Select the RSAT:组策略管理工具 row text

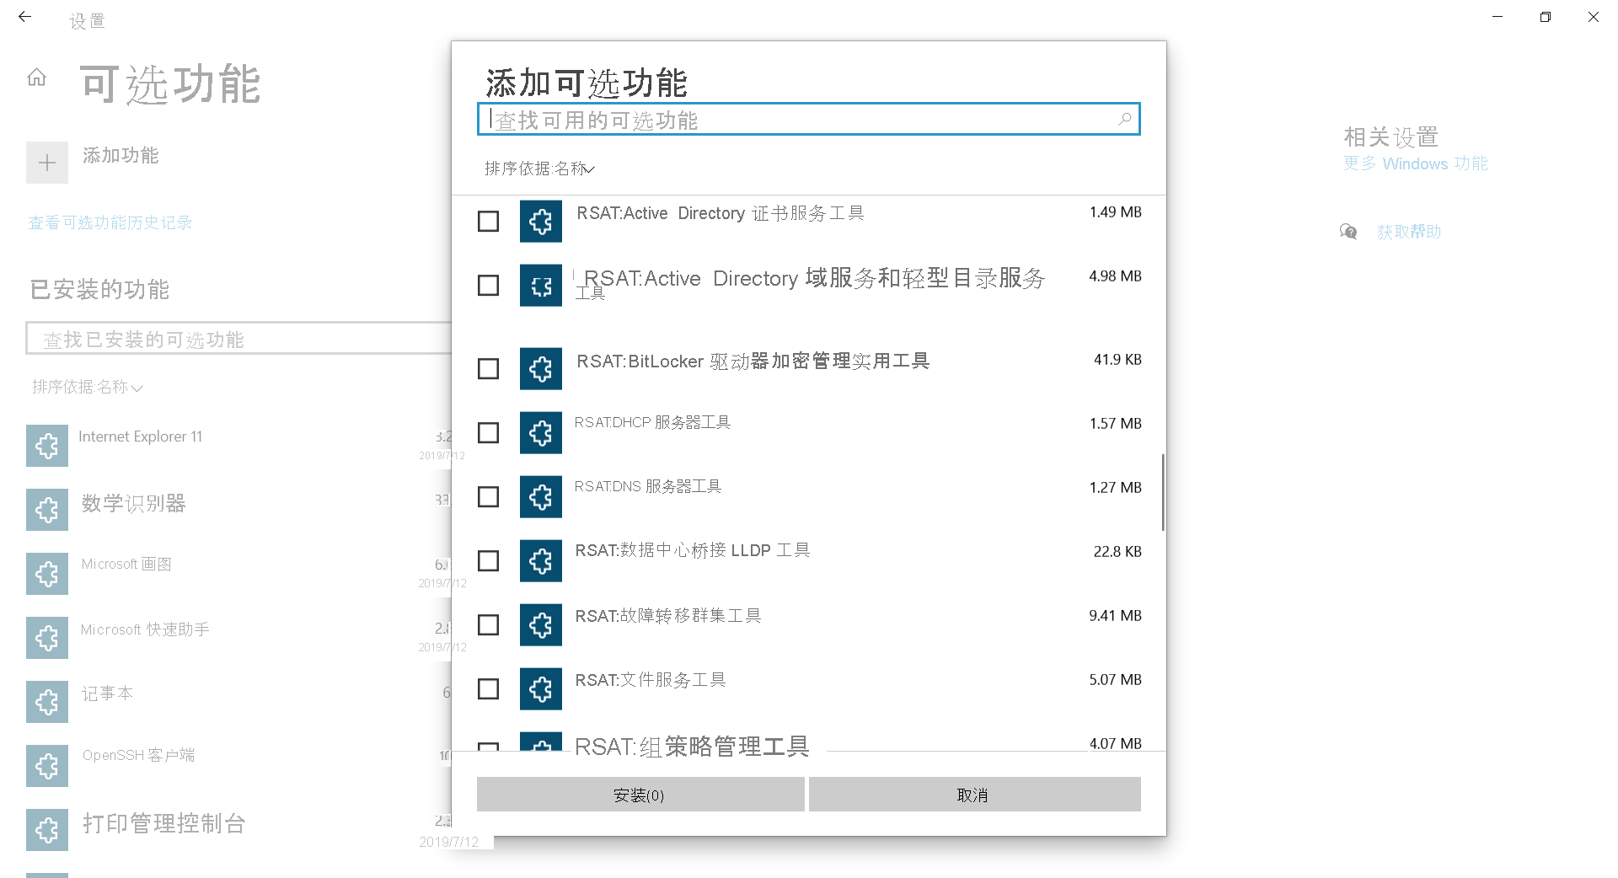(691, 747)
